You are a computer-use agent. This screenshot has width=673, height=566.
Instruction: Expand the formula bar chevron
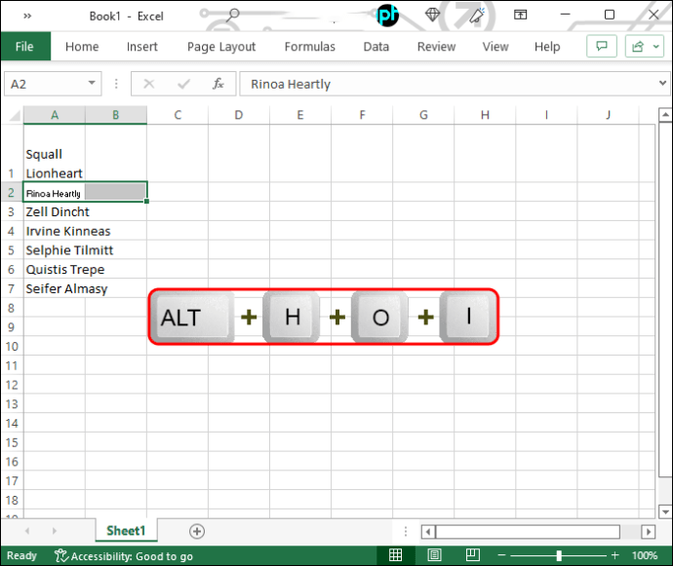662,83
